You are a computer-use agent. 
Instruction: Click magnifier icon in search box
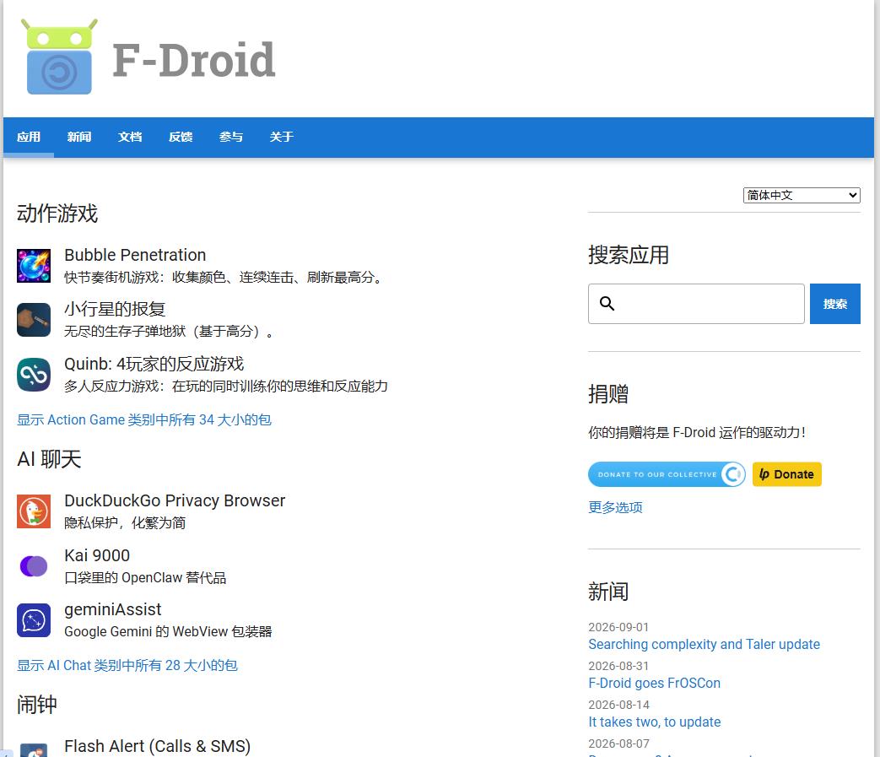pos(607,304)
